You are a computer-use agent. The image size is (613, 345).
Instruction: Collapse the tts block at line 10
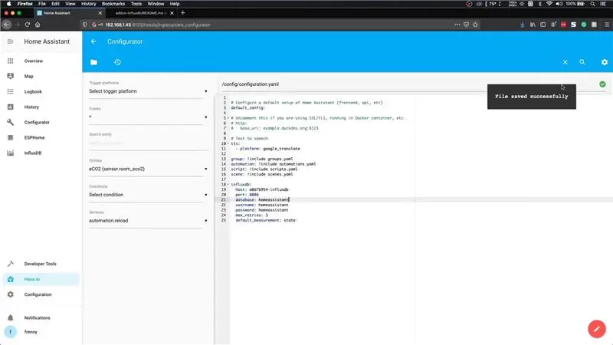(228, 143)
